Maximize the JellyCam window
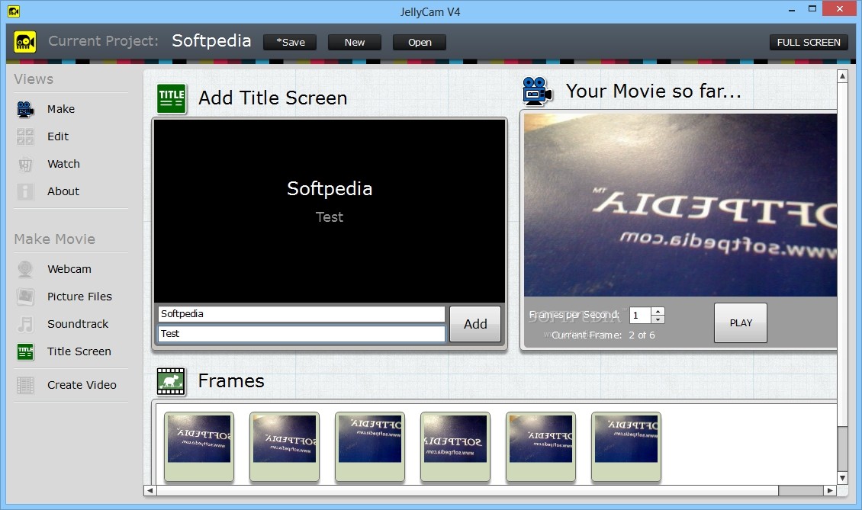862x510 pixels. coord(812,9)
